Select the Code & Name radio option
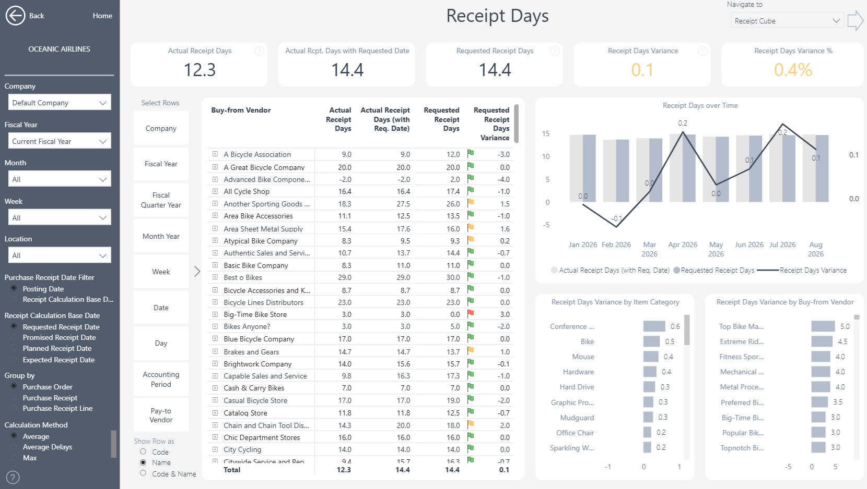This screenshot has height=489, width=867. click(143, 473)
